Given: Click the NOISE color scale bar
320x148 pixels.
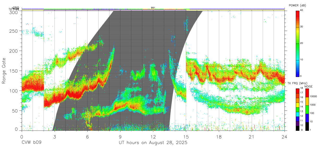Looking at the screenshot, I should click(x=307, y=110).
